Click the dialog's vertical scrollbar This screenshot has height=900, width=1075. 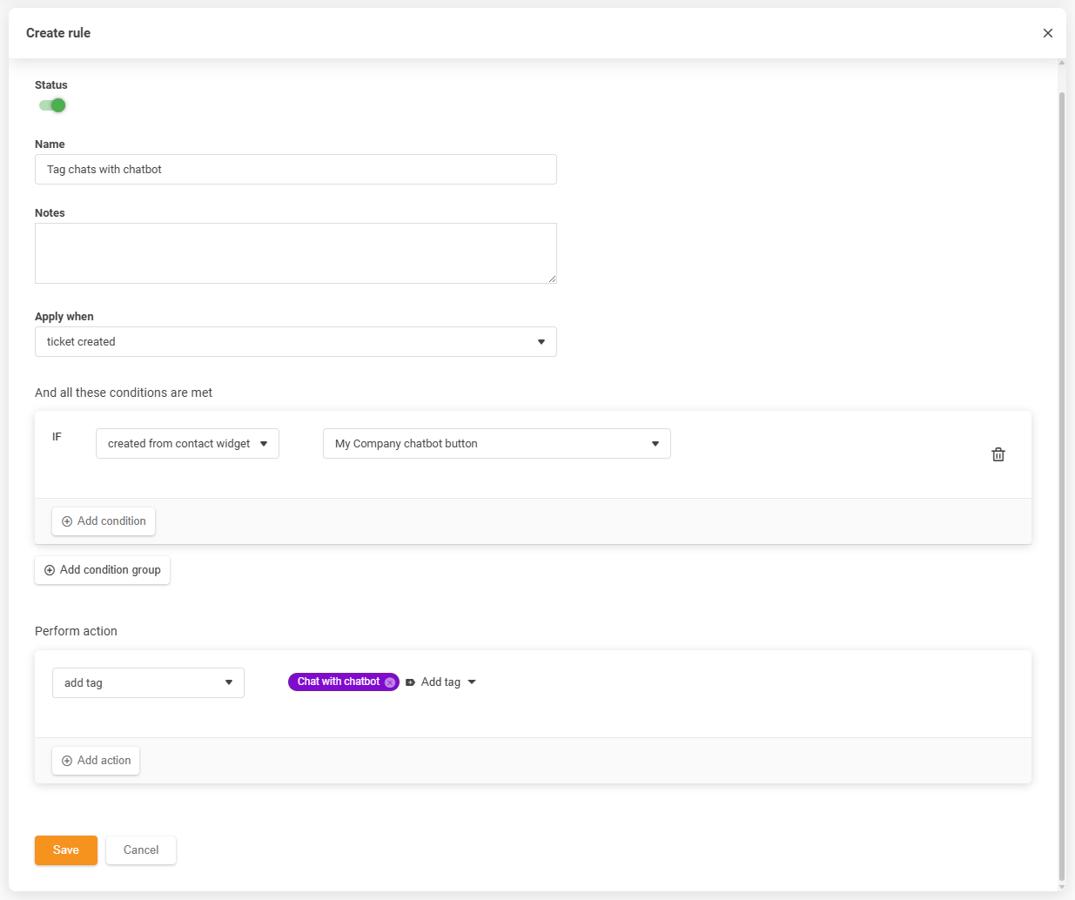click(x=1061, y=435)
